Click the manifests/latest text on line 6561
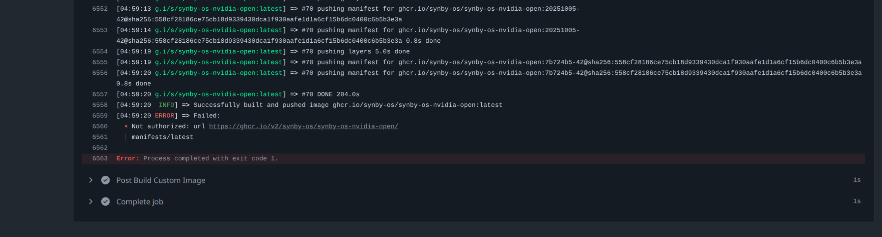This screenshot has height=237, width=882. (162, 137)
